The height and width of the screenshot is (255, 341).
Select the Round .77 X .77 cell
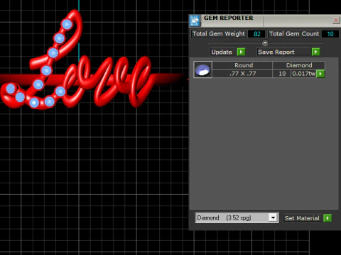coord(242,74)
